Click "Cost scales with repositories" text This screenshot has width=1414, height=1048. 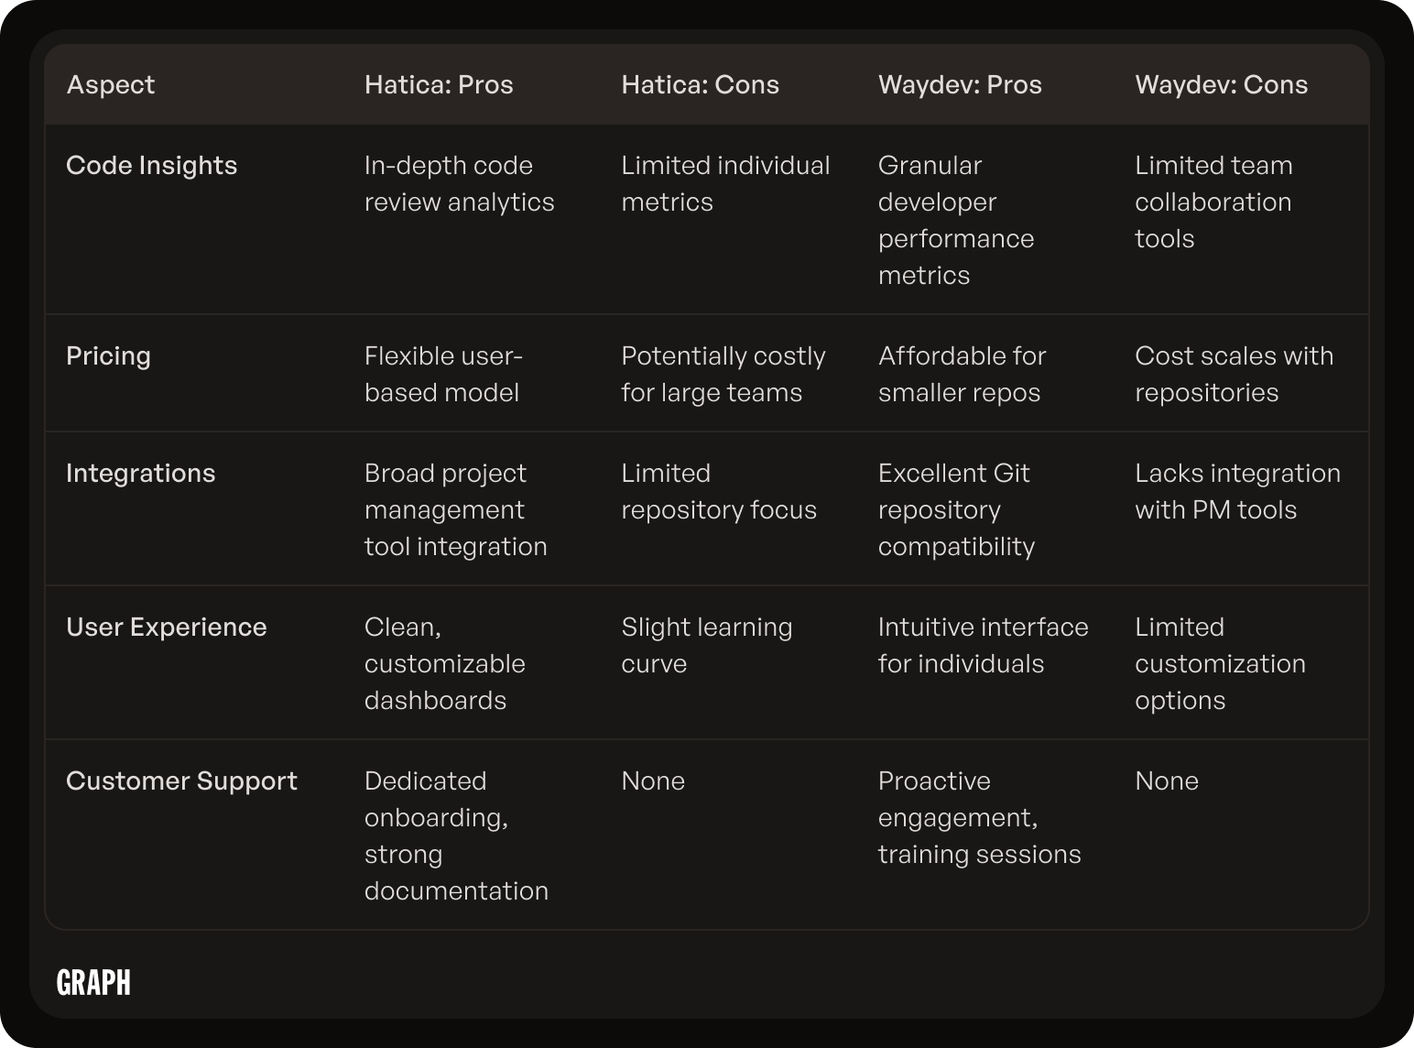click(1235, 375)
